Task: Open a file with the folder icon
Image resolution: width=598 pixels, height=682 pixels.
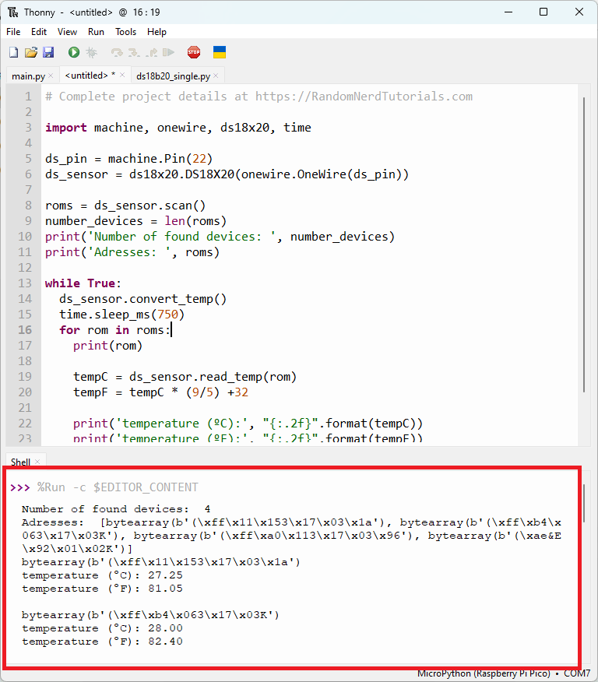Action: point(30,52)
